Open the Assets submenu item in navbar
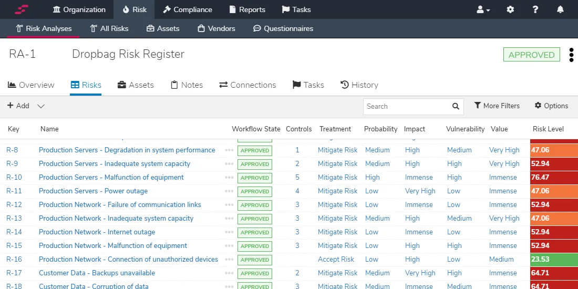Screen dimensions: 578x289 163,28
